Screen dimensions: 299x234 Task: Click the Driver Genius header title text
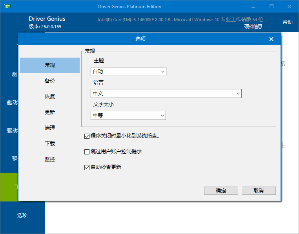click(47, 19)
